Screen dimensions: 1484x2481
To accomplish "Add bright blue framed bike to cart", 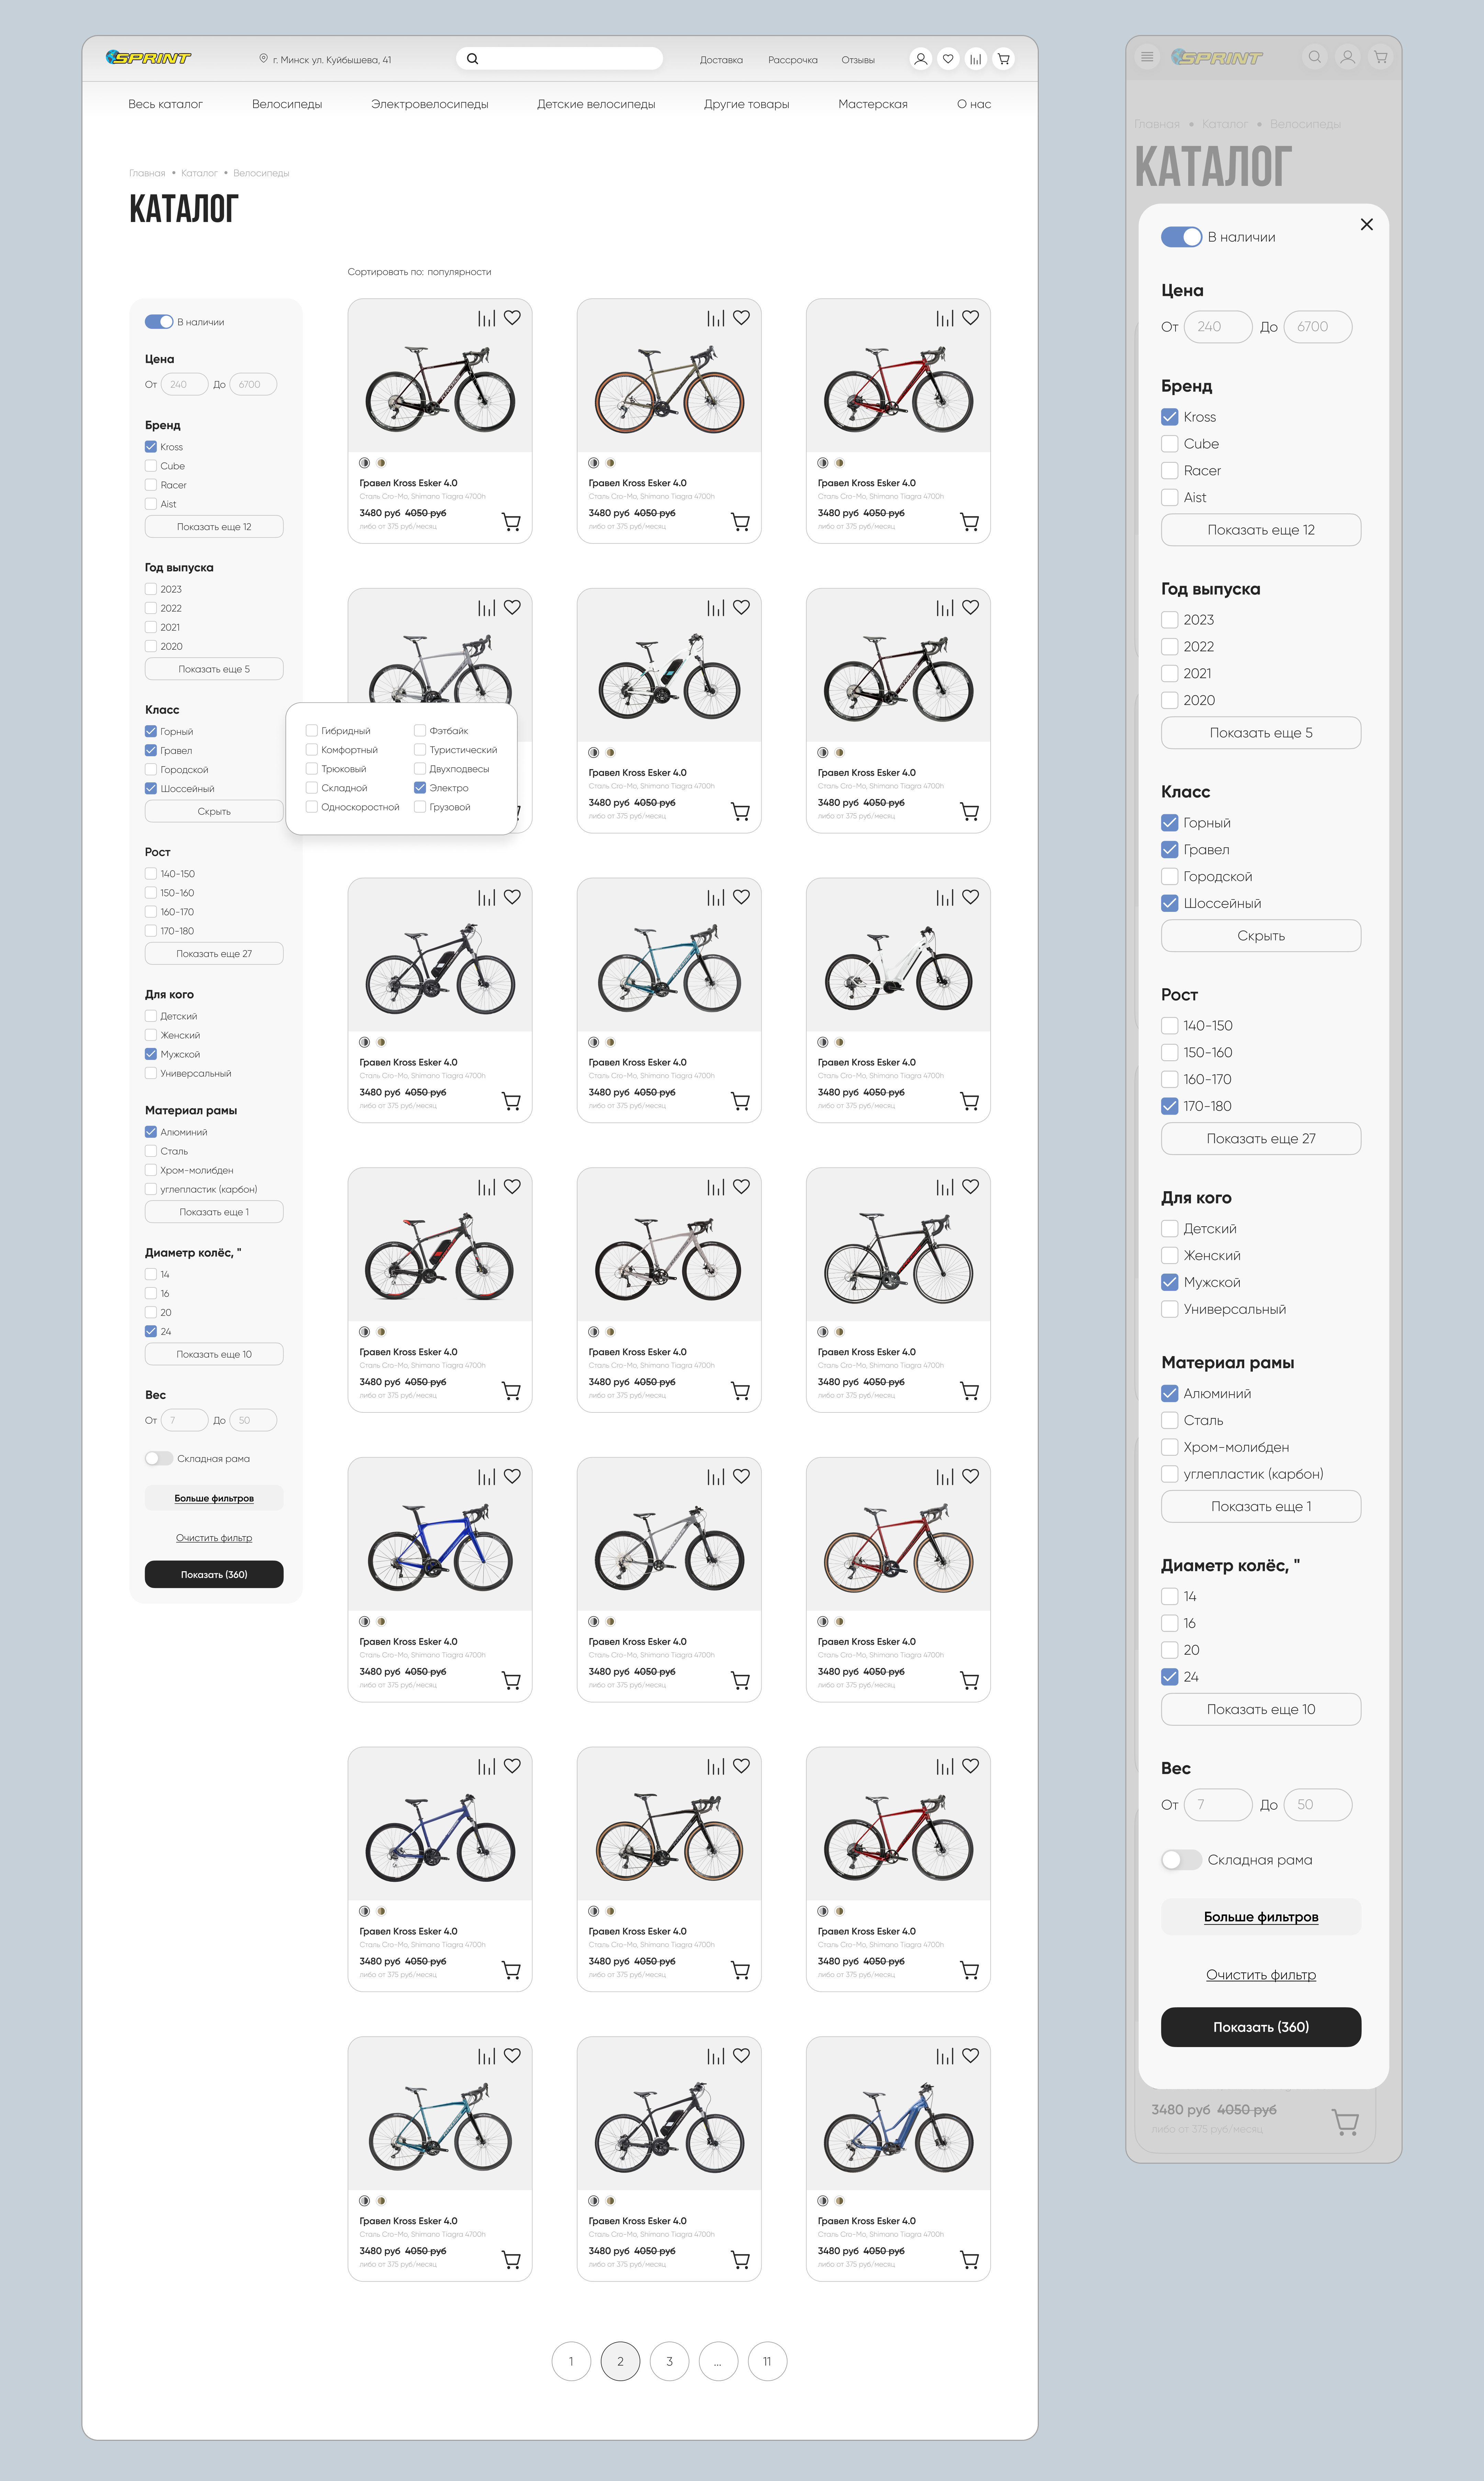I will pos(511,1681).
